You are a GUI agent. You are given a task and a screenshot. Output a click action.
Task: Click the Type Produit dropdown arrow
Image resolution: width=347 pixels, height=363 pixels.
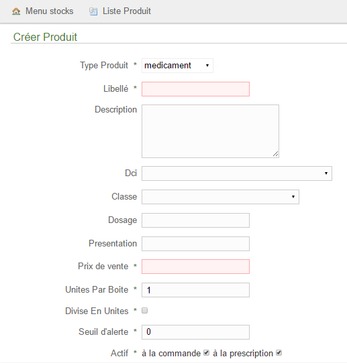pyautogui.click(x=207, y=66)
